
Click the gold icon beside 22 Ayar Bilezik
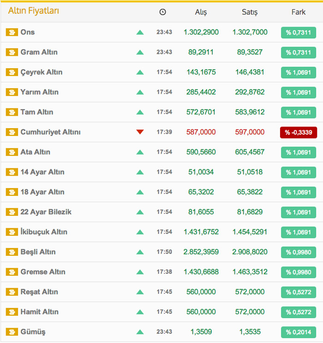click(12, 212)
